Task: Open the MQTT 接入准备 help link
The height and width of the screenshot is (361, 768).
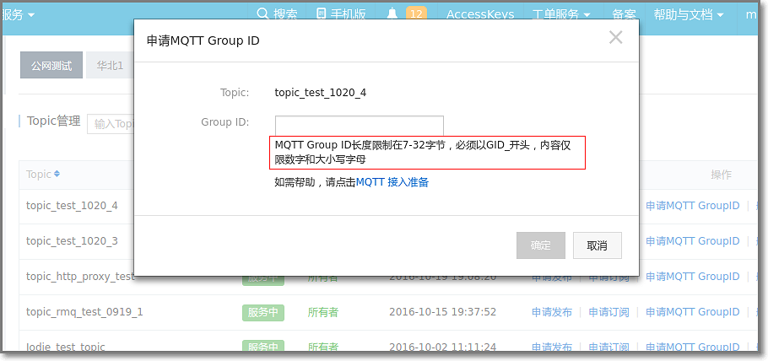Action: point(392,182)
